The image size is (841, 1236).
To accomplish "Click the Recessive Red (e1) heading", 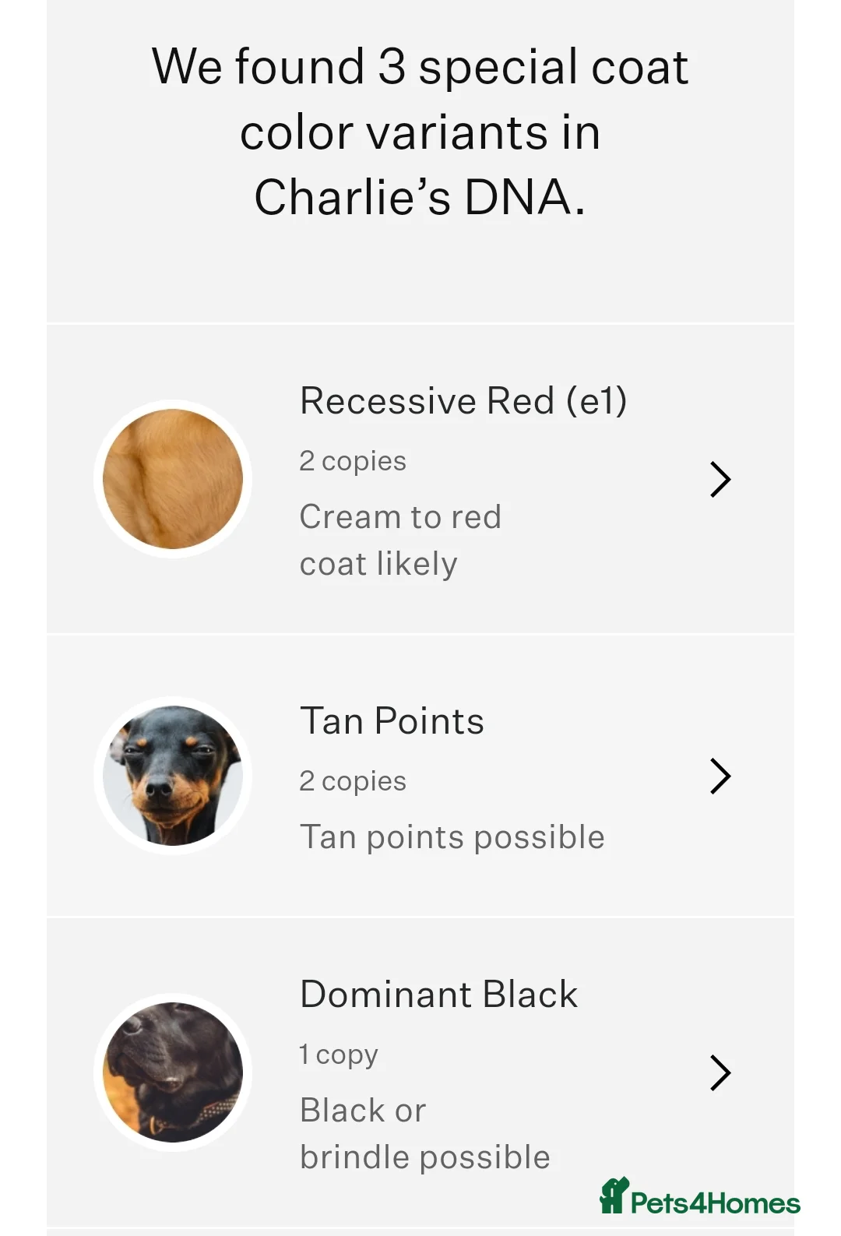I will click(466, 400).
